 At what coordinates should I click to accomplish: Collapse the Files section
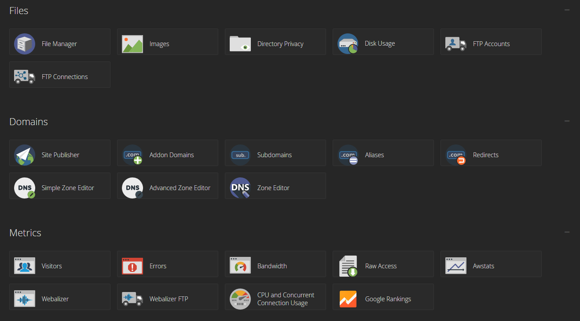point(567,10)
